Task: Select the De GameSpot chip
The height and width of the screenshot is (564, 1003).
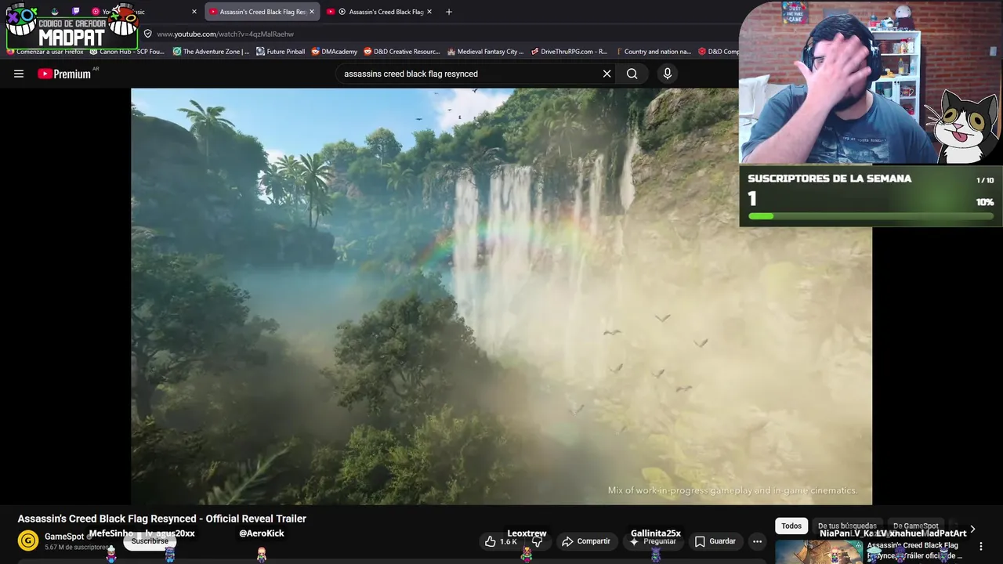Action: [x=915, y=526]
